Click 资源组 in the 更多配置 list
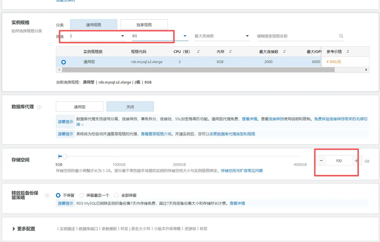The width and height of the screenshot is (380, 242). 190,229
